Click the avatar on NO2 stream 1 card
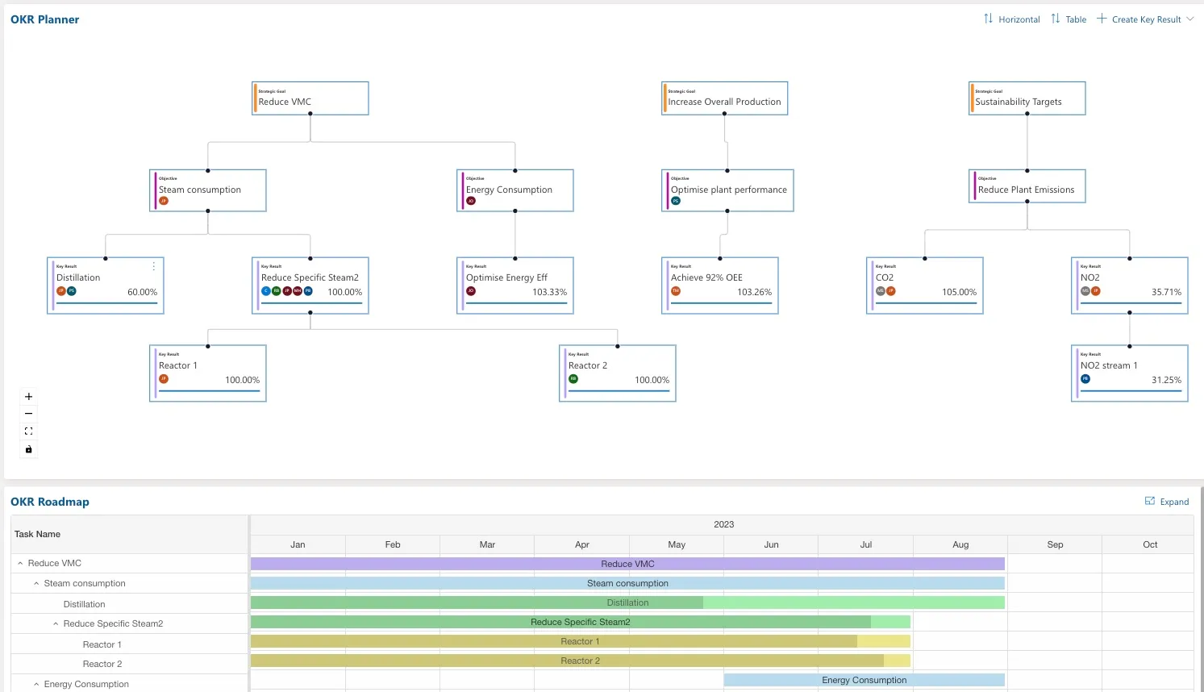The image size is (1204, 692). tap(1085, 378)
